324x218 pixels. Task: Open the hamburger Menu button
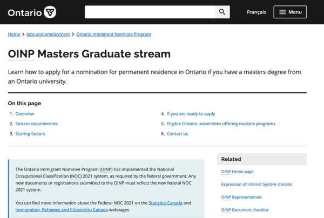pos(290,12)
